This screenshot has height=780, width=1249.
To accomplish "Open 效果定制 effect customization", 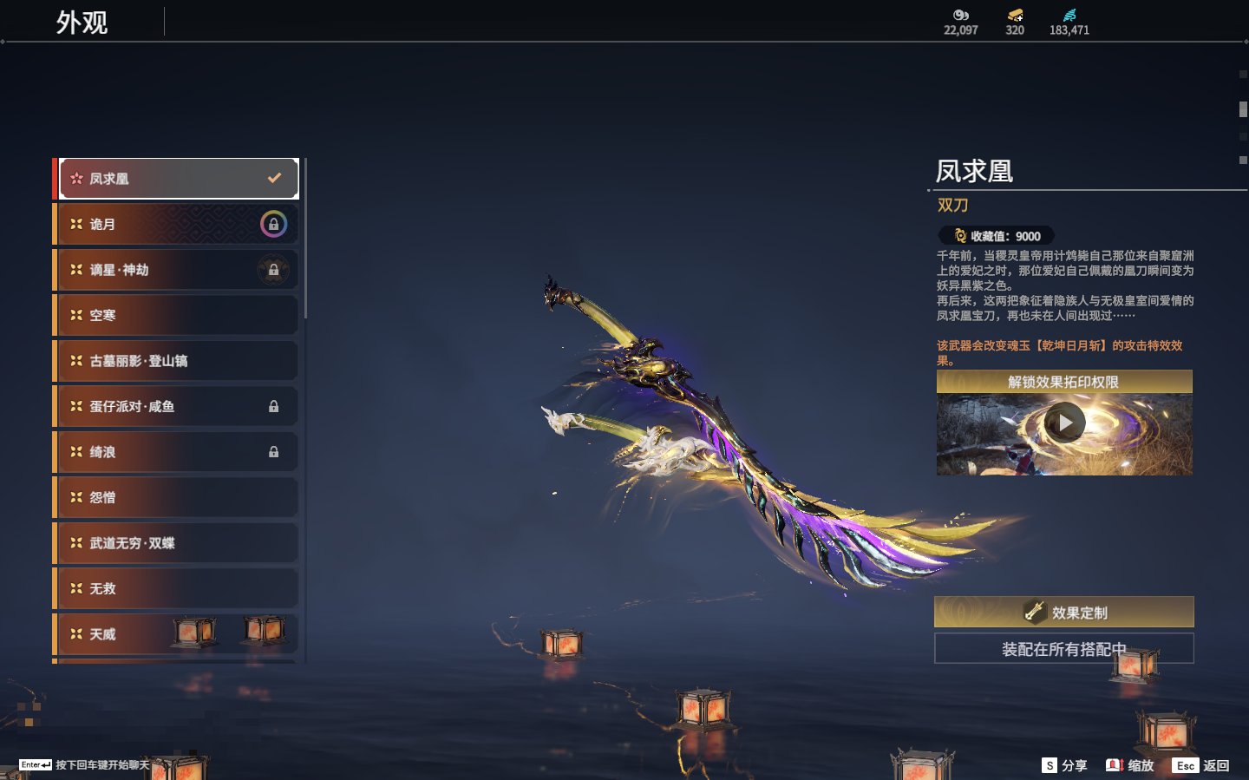I will point(1064,612).
